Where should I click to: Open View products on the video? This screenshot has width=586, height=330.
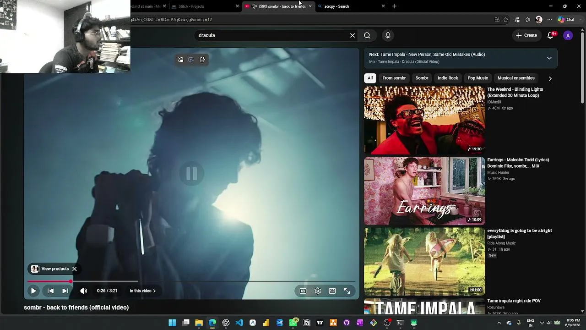pyautogui.click(x=50, y=269)
